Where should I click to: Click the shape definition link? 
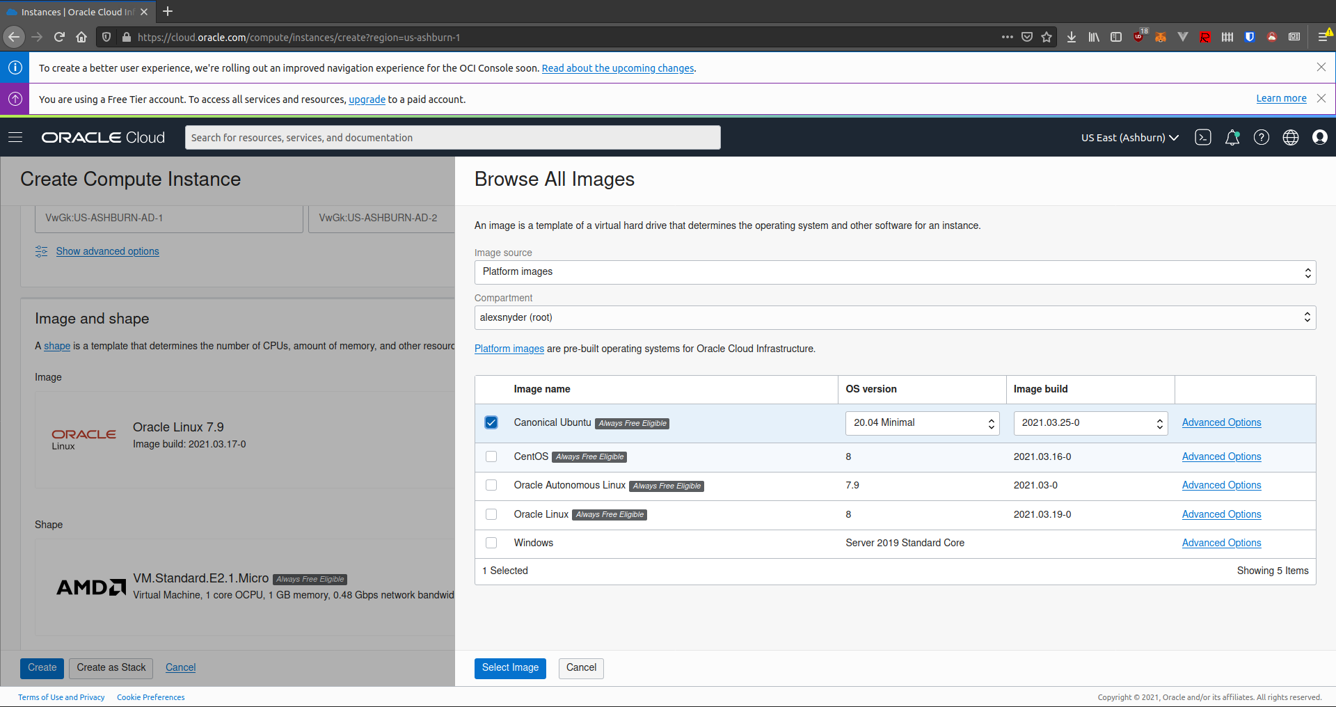tap(57, 346)
